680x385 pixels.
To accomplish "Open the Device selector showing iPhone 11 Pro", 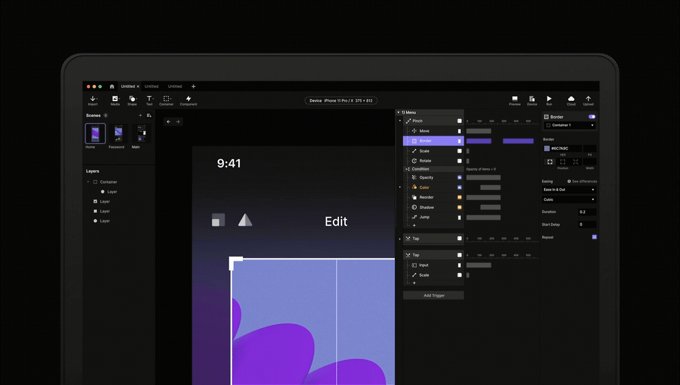I will pyautogui.click(x=341, y=100).
